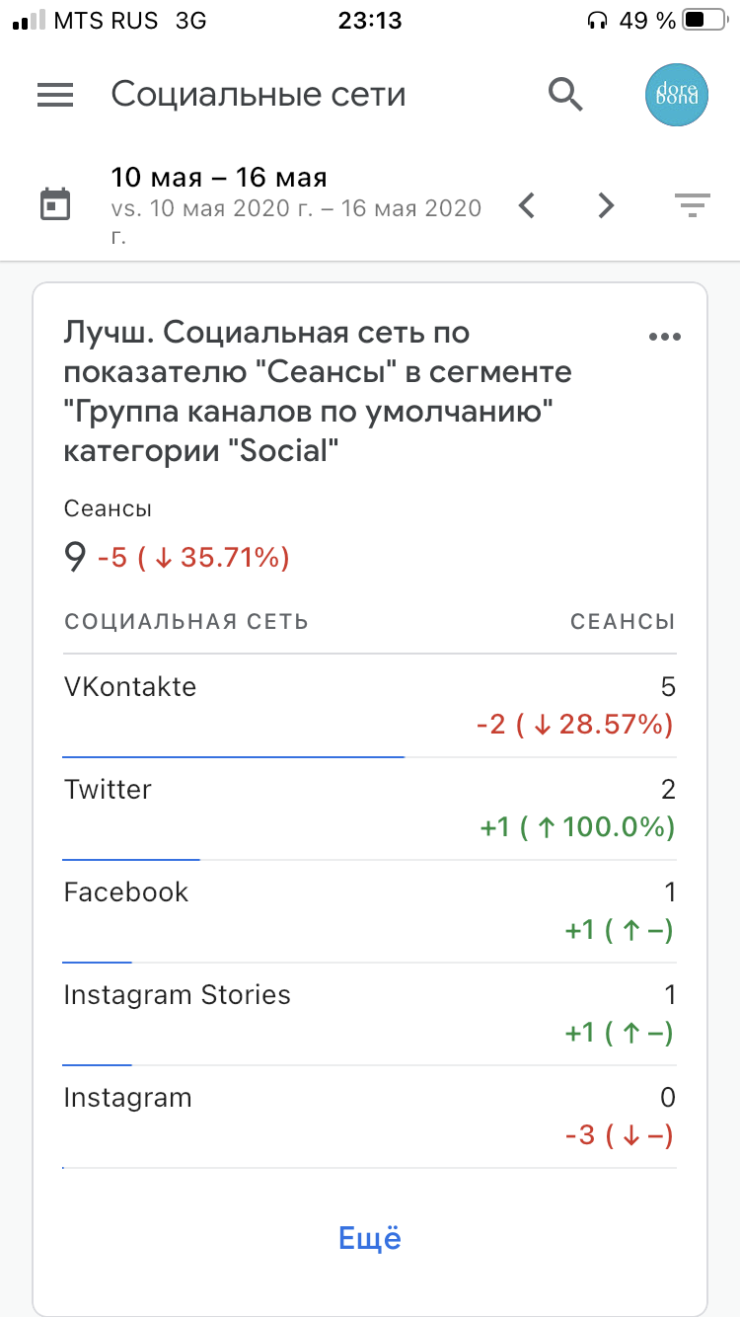The image size is (740, 1317).
Task: Tap the "Социальная сеть" column header
Action: (186, 622)
